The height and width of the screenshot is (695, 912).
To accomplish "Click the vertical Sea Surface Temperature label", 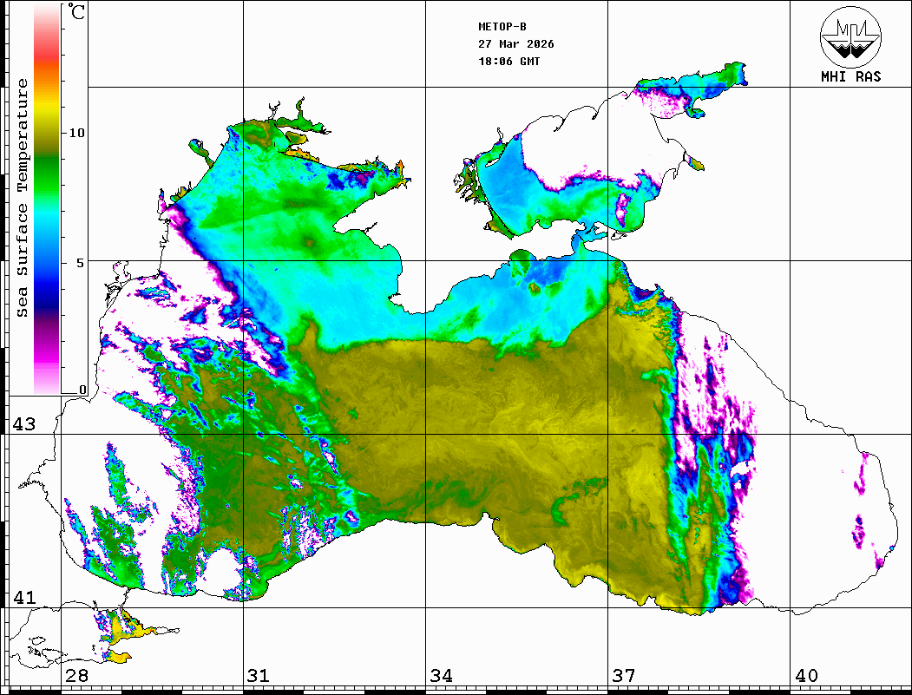I will (23, 198).
